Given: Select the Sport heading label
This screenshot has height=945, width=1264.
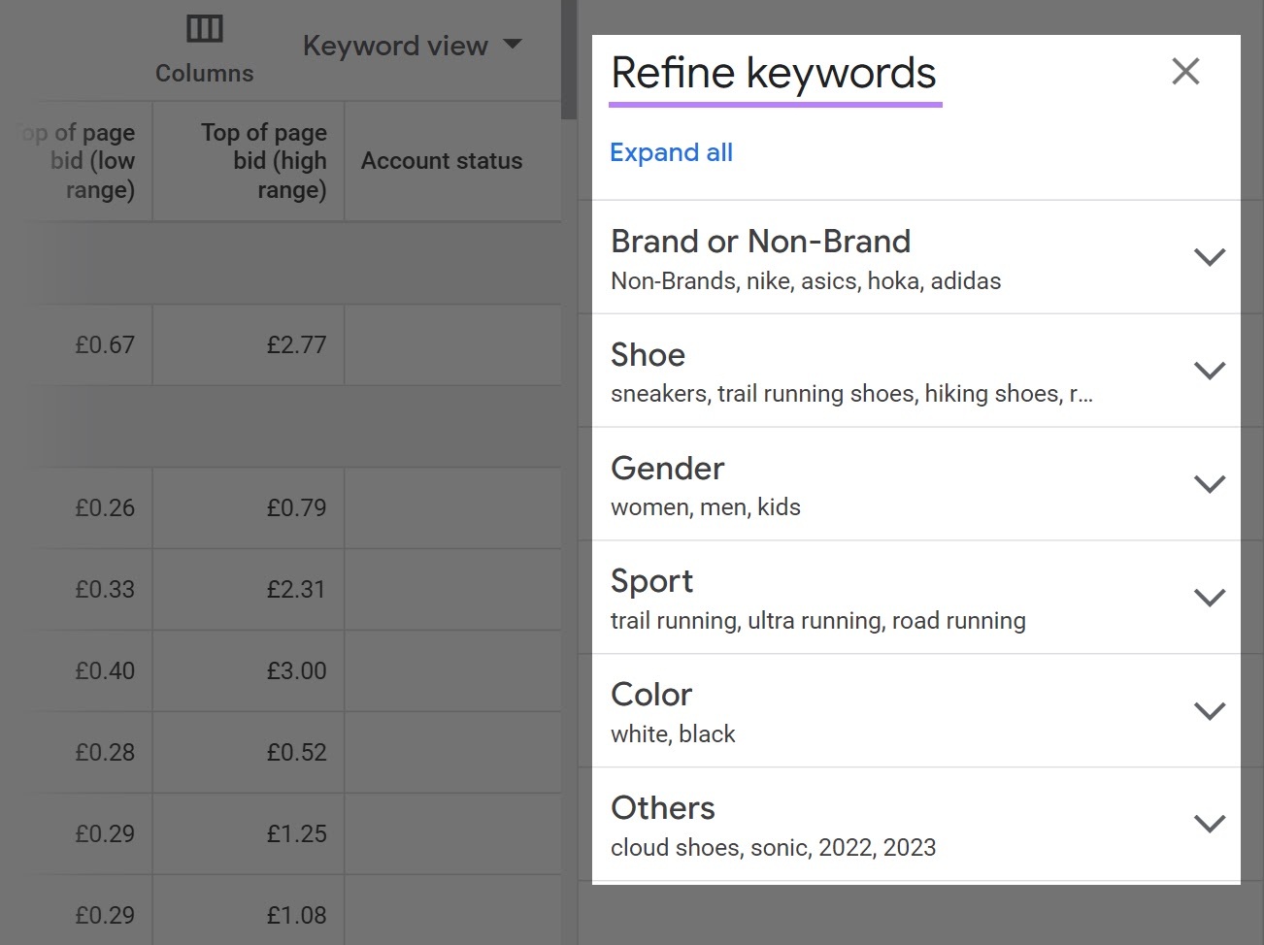Looking at the screenshot, I should 651,581.
